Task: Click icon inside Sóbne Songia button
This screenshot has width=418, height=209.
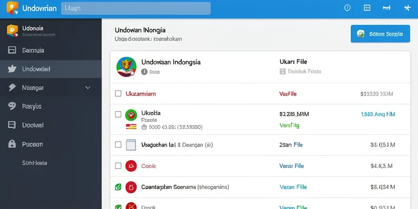Action: [x=361, y=34]
